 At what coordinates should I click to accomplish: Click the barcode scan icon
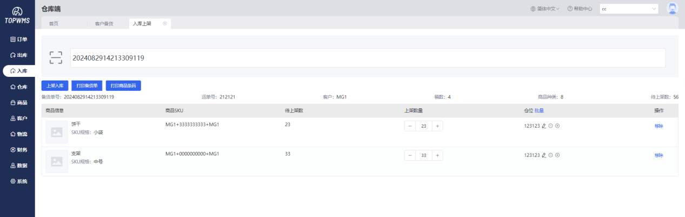pyautogui.click(x=56, y=58)
